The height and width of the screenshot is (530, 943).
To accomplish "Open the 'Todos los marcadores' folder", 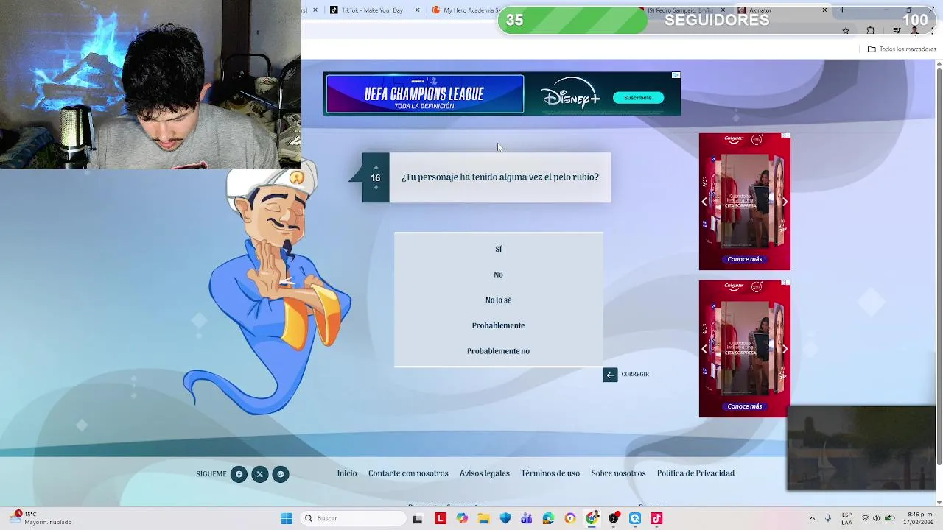I will tap(902, 49).
